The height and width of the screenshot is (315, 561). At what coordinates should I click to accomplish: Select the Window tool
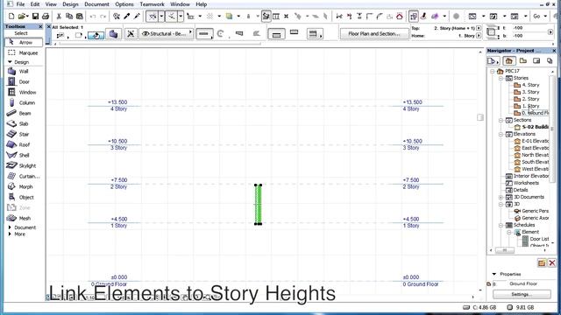[24, 92]
